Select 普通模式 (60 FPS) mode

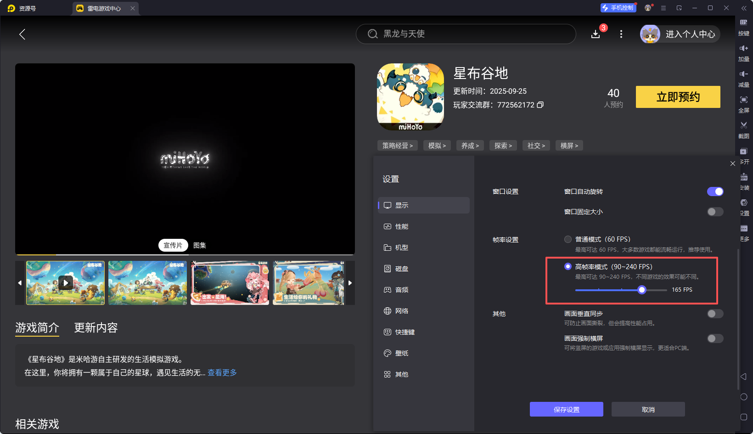[568, 239]
